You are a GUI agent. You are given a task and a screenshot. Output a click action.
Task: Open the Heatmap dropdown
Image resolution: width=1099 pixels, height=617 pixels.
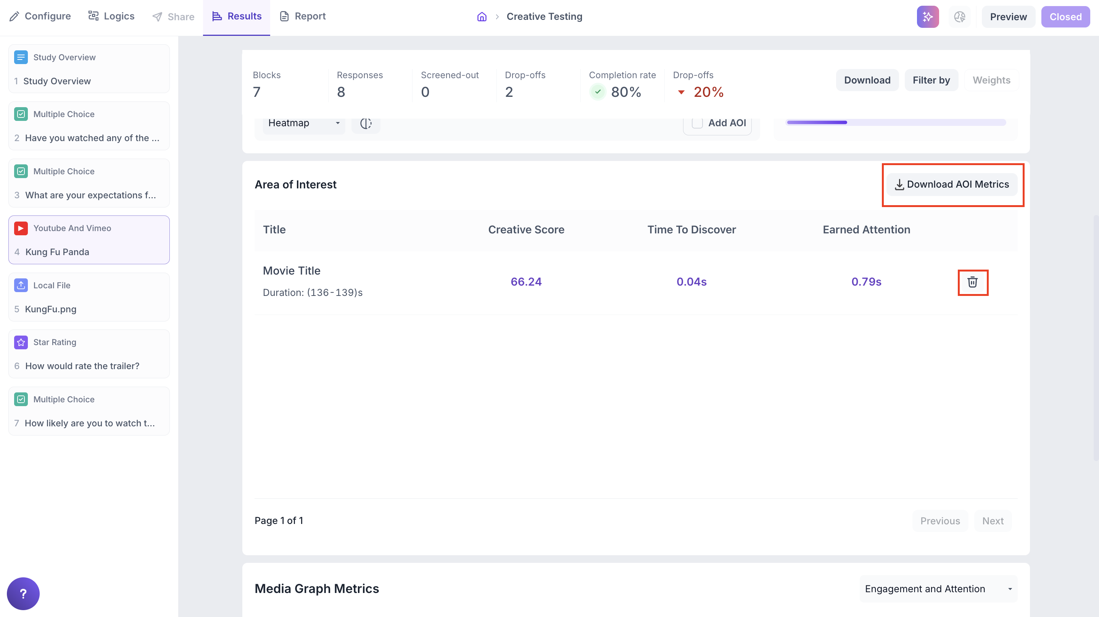coord(304,123)
